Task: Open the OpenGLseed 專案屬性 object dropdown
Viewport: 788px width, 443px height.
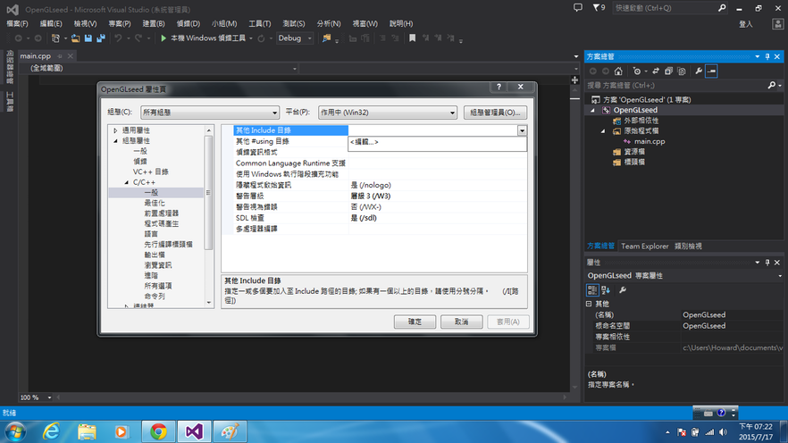Action: (x=780, y=276)
